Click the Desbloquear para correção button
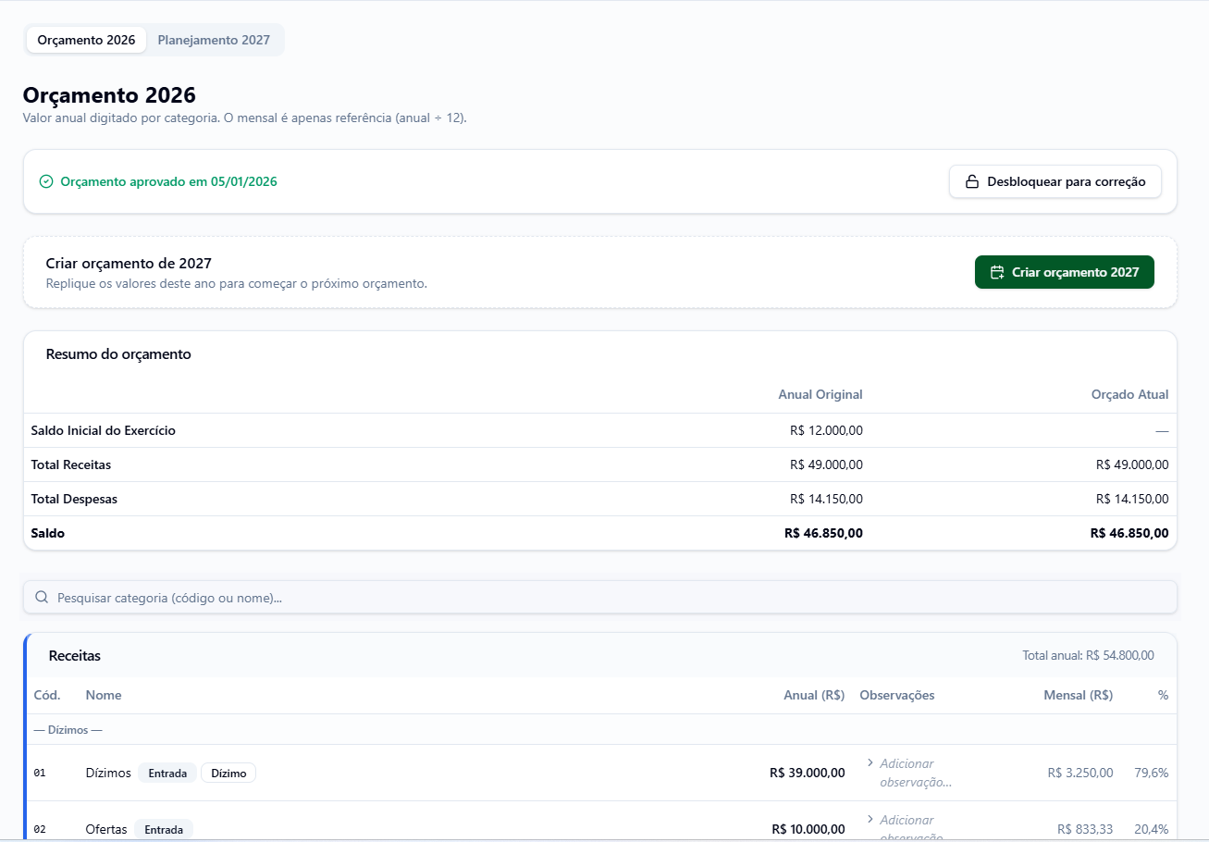The image size is (1209, 842). coord(1055,181)
